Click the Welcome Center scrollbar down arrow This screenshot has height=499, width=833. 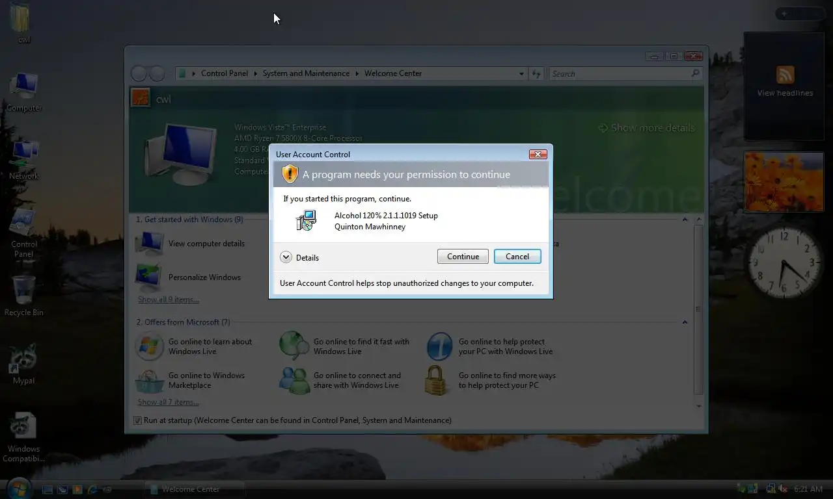[x=699, y=406]
